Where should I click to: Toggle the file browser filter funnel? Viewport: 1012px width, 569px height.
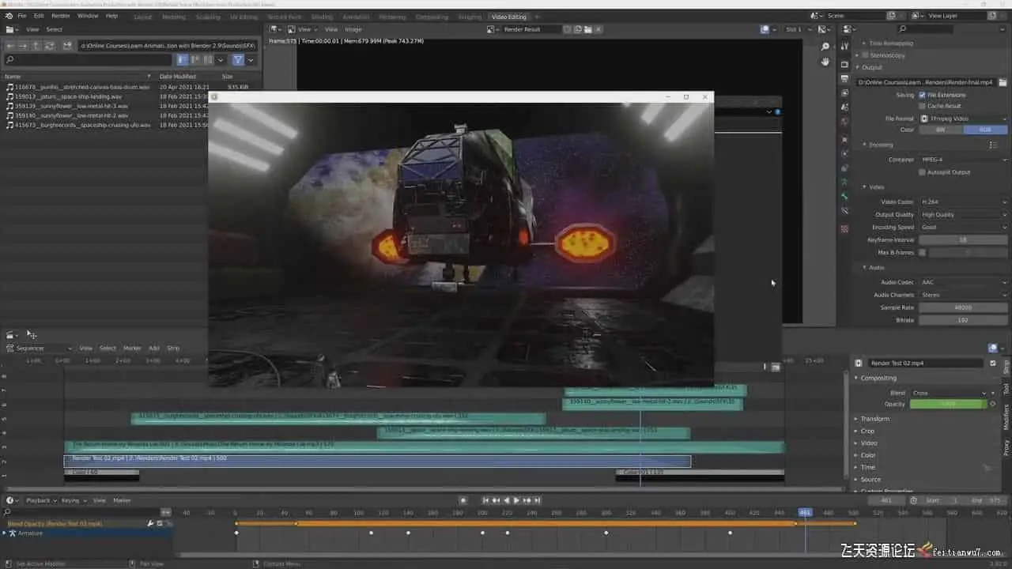point(237,59)
